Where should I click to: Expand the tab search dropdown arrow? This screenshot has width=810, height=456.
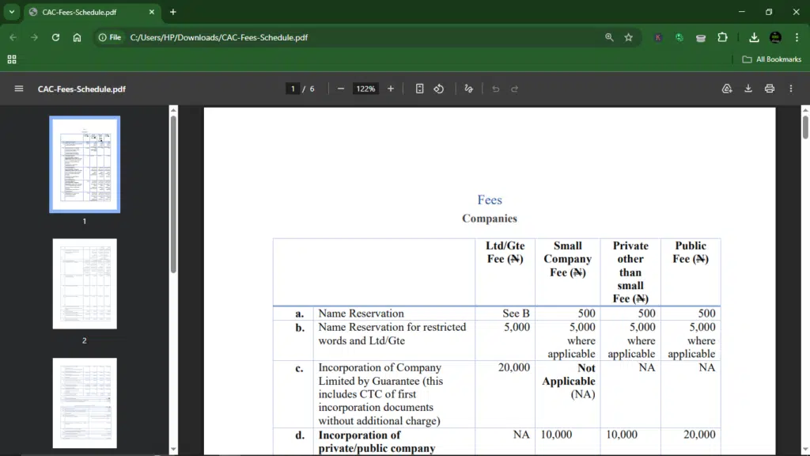(11, 12)
